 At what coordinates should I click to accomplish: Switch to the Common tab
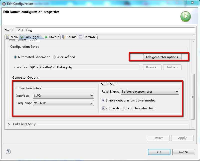click(x=88, y=37)
